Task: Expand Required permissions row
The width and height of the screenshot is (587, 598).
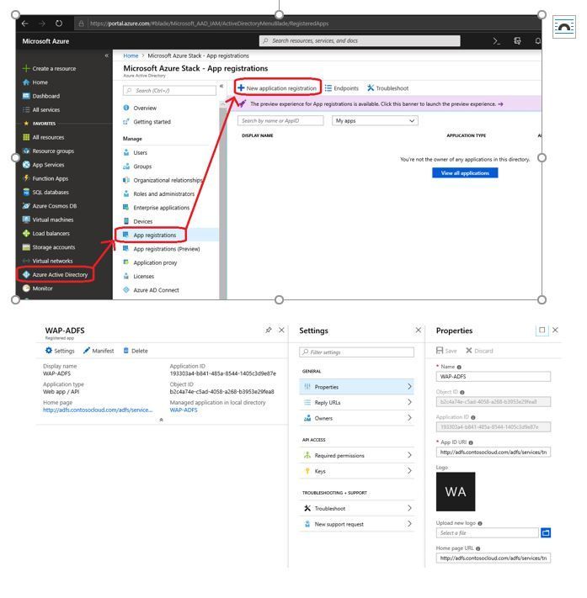Action: coord(357,456)
